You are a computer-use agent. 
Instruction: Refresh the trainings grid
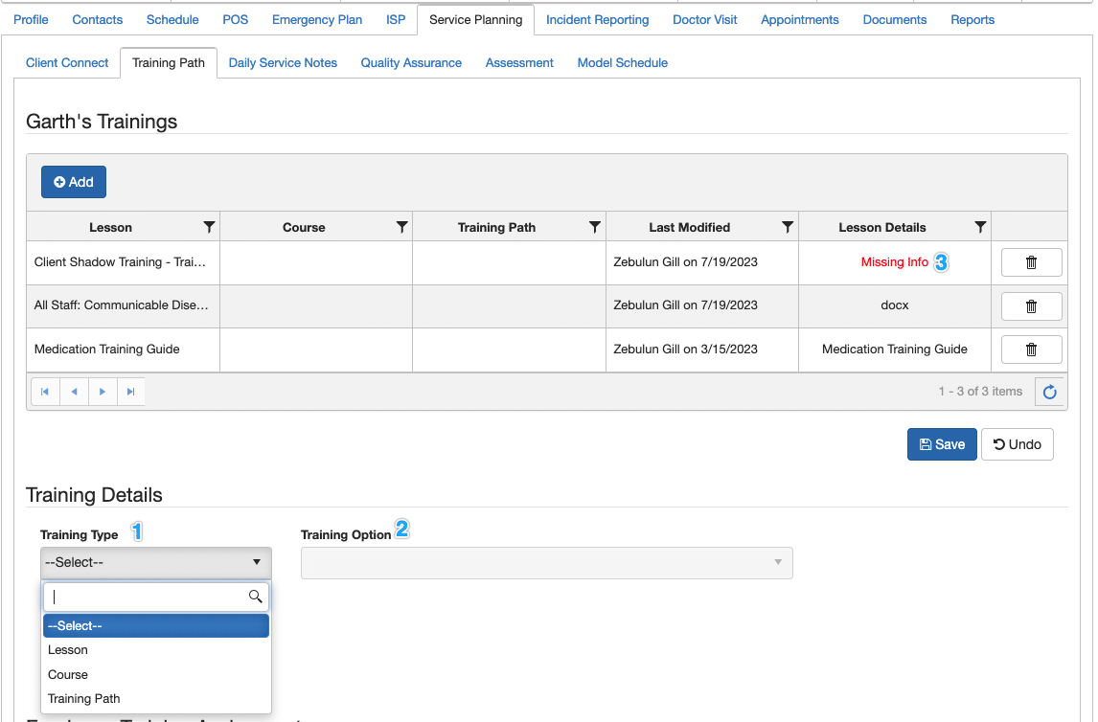tap(1050, 392)
